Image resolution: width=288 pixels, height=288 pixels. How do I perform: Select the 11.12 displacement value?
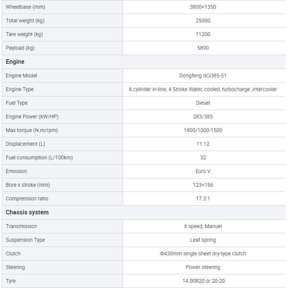pyautogui.click(x=203, y=144)
